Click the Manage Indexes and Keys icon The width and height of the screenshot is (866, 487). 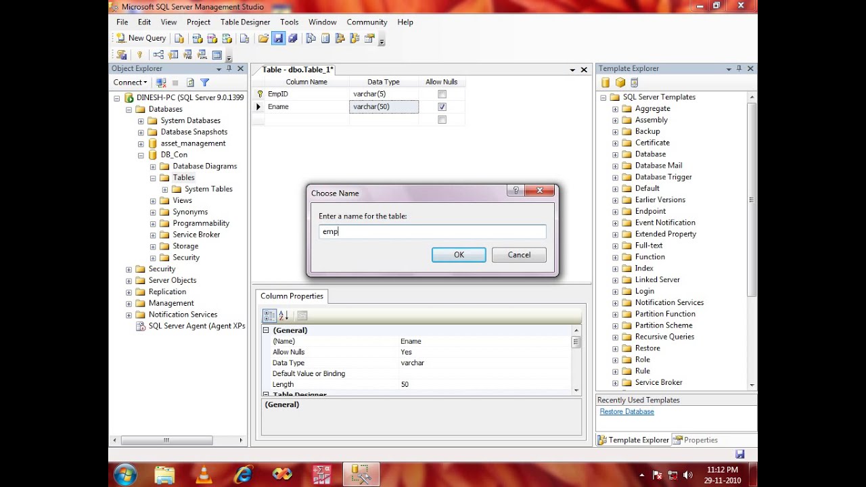click(x=173, y=55)
